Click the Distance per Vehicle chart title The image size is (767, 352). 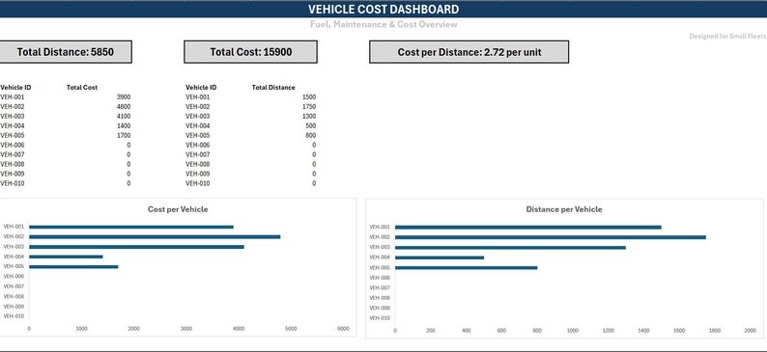[x=564, y=209]
